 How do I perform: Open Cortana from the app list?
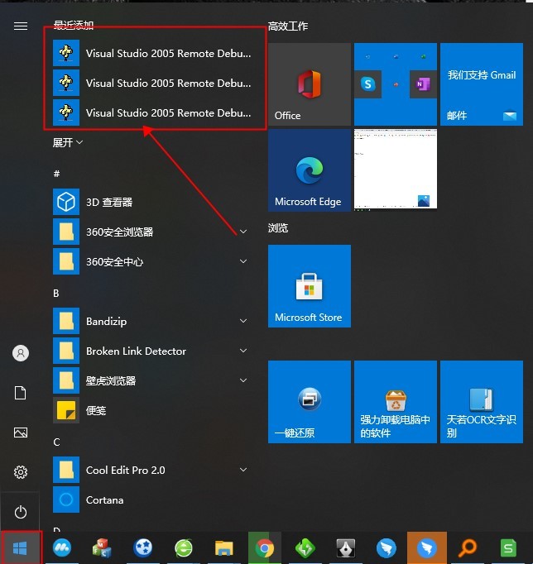click(104, 500)
